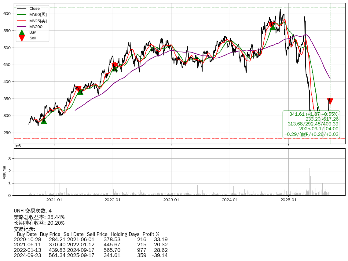The image size is (348, 261).
Task: Click the 策略总收益率 25.44% text
Action: click(39, 217)
